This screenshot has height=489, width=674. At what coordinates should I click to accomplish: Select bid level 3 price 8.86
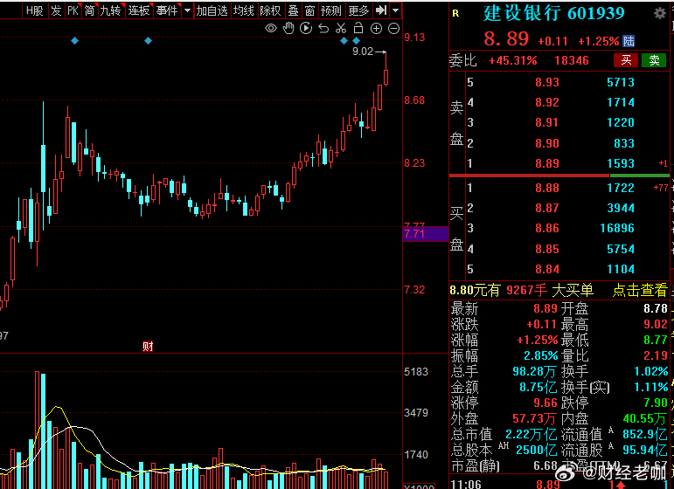[x=546, y=228]
